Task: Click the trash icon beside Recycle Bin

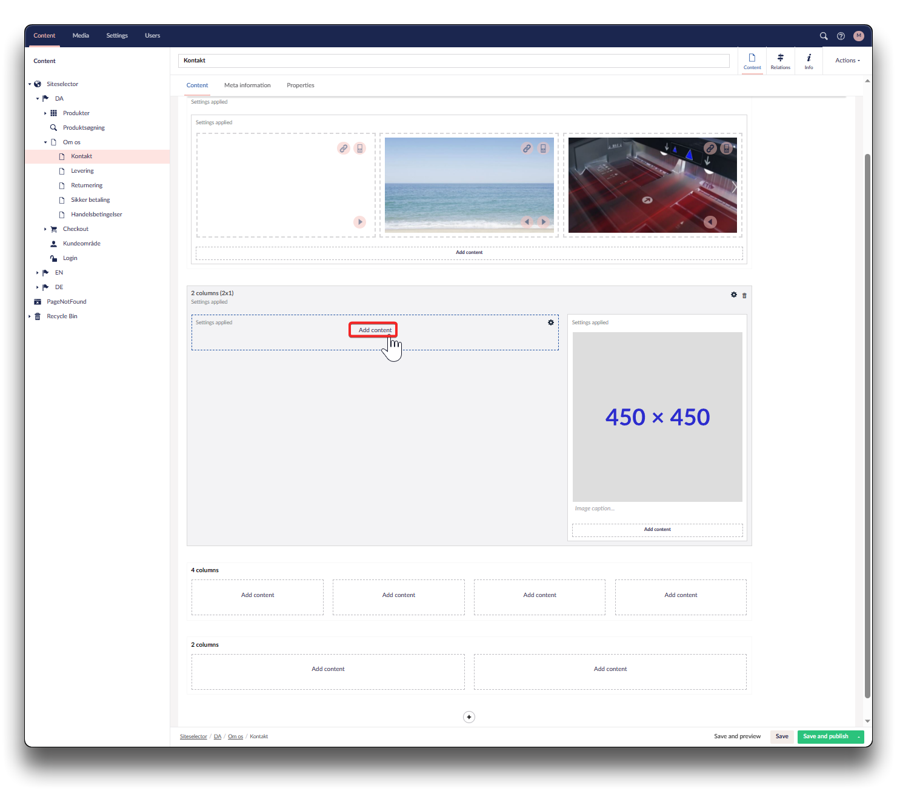Action: click(x=38, y=316)
